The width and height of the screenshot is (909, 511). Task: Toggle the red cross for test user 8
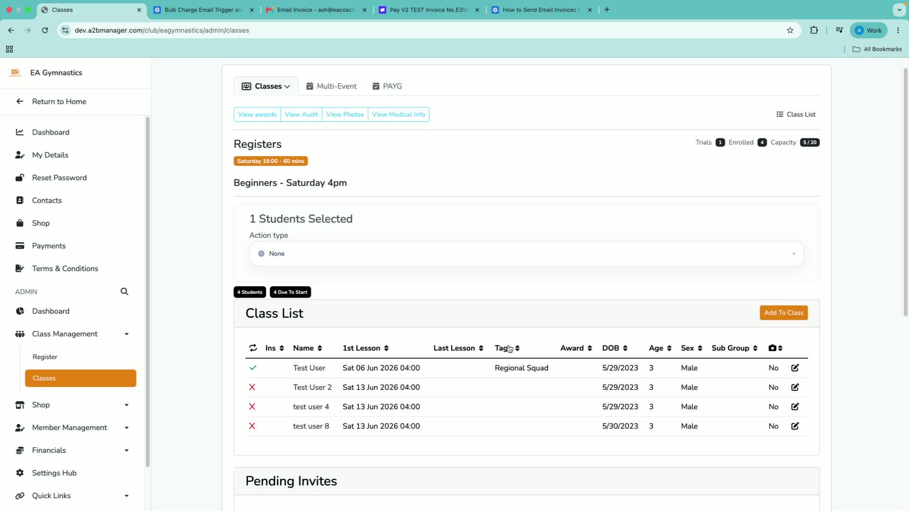pyautogui.click(x=252, y=426)
